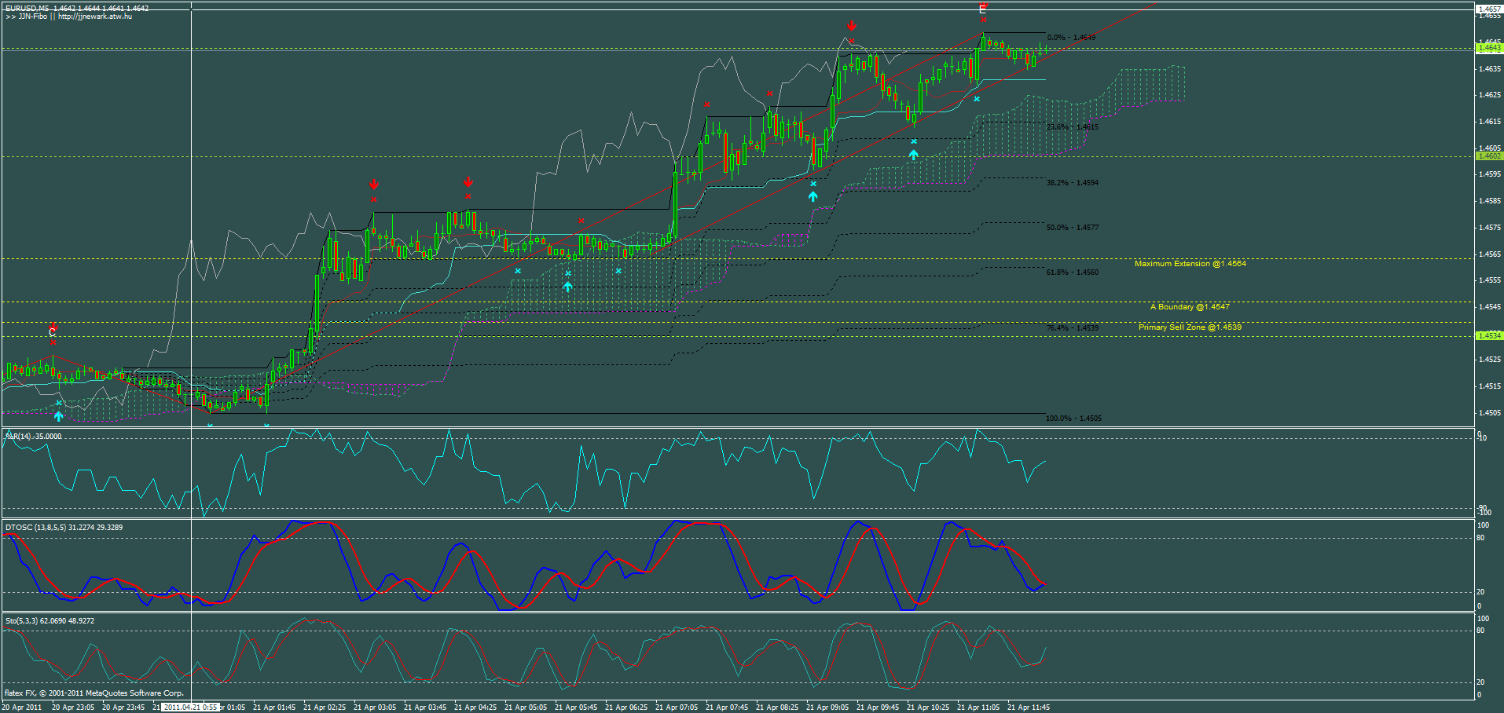
Task: Select the cyan up-arrow buy signal near 08:25
Action: 813,196
